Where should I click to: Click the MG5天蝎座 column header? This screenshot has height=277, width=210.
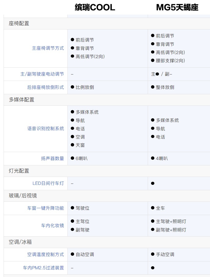(x=177, y=7)
